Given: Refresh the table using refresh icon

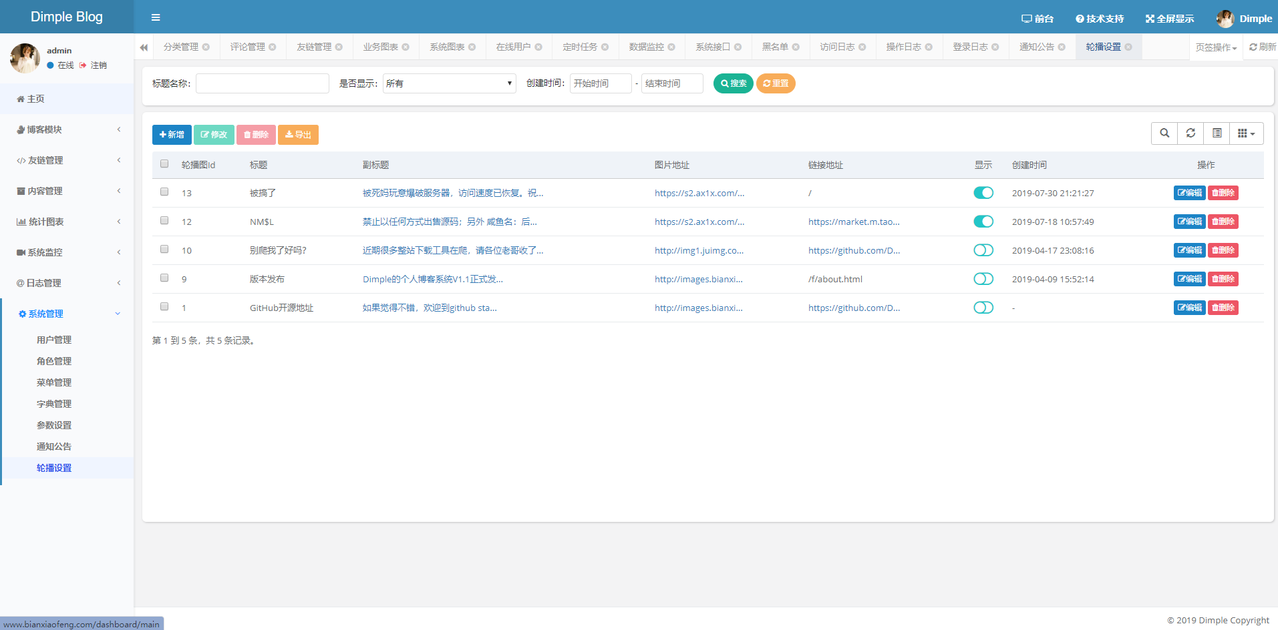Looking at the screenshot, I should (x=1190, y=133).
